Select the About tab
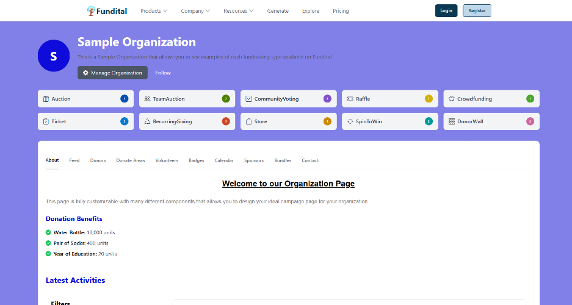The width and height of the screenshot is (572, 305). [x=52, y=160]
